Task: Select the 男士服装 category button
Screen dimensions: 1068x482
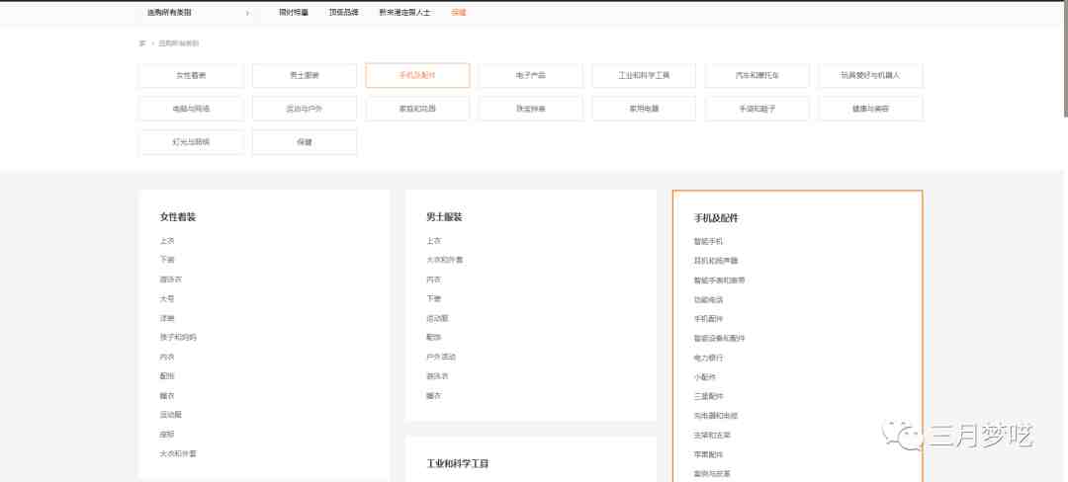Action: pos(305,75)
